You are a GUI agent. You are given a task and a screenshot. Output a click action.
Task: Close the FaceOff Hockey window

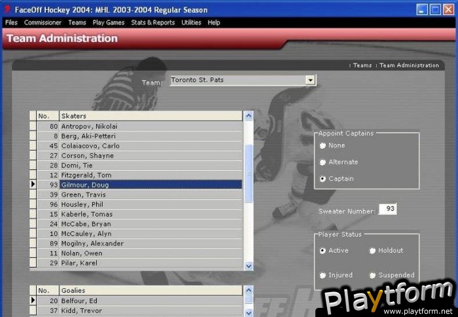point(449,9)
